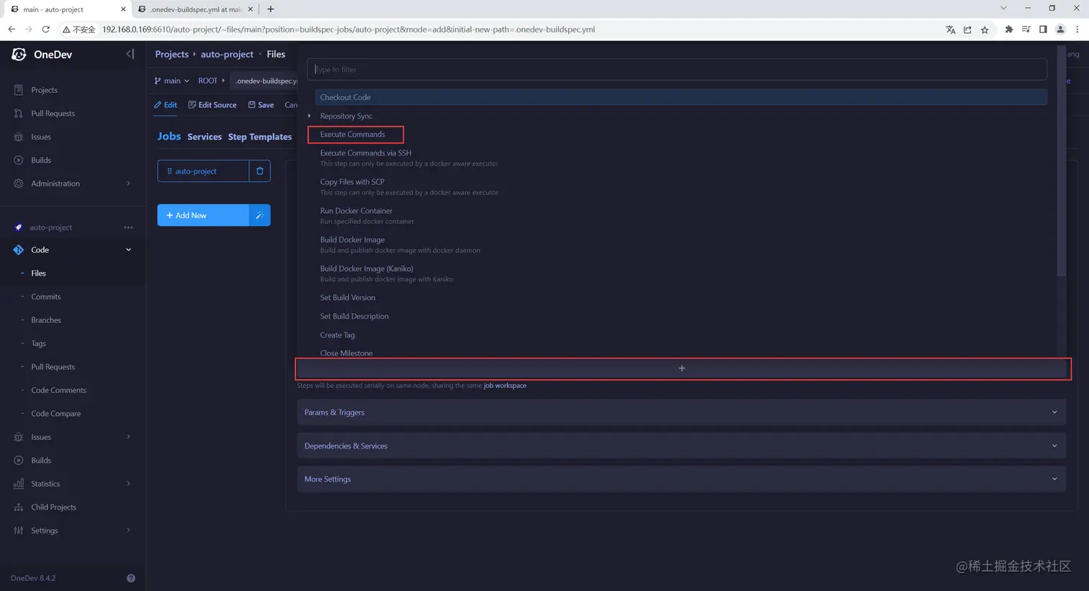
Task: Click the browser address bar URL
Action: click(349, 30)
